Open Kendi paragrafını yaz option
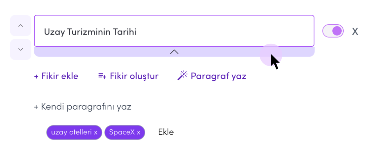This screenshot has height=158, width=373. 83,107
